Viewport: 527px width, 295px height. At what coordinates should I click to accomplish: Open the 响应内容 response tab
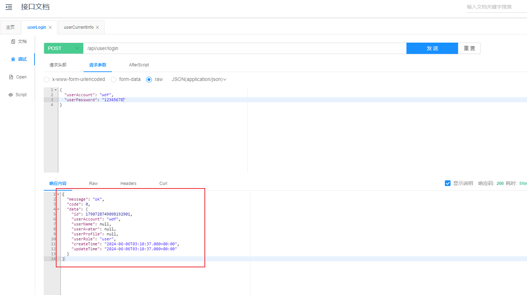pos(58,184)
